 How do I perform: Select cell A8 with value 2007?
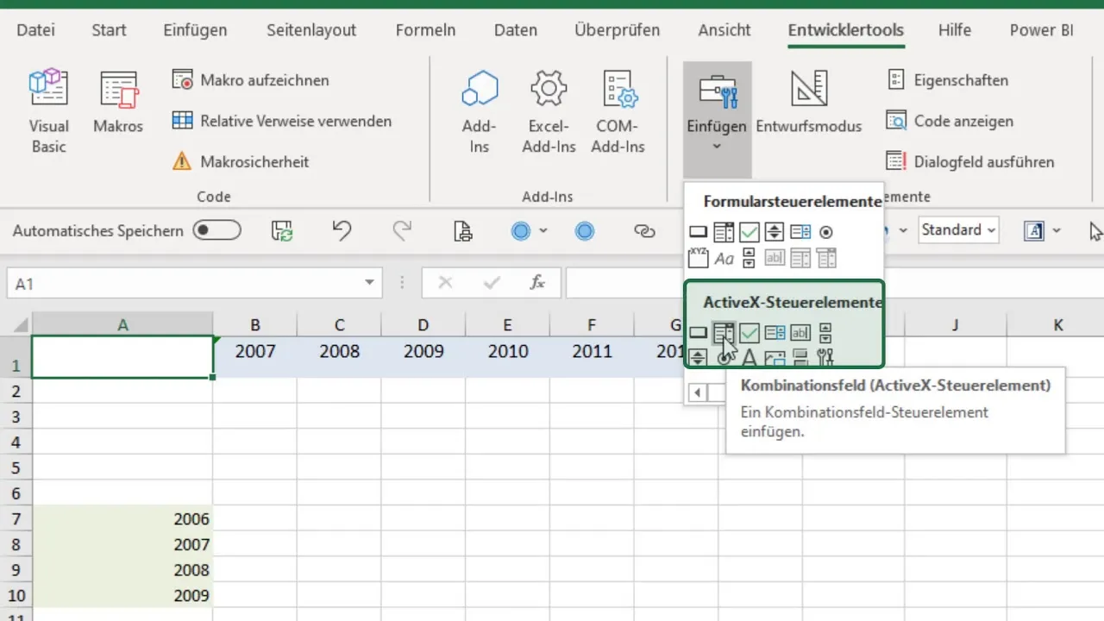point(122,545)
